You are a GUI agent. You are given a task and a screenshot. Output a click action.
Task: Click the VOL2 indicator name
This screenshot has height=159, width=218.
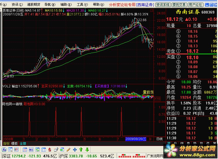tap(6, 86)
